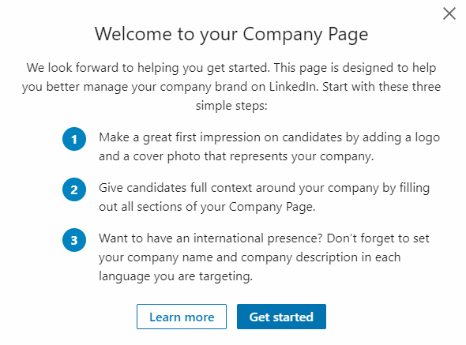Click the word 'LinkedIn' in the intro paragraph

pos(293,87)
